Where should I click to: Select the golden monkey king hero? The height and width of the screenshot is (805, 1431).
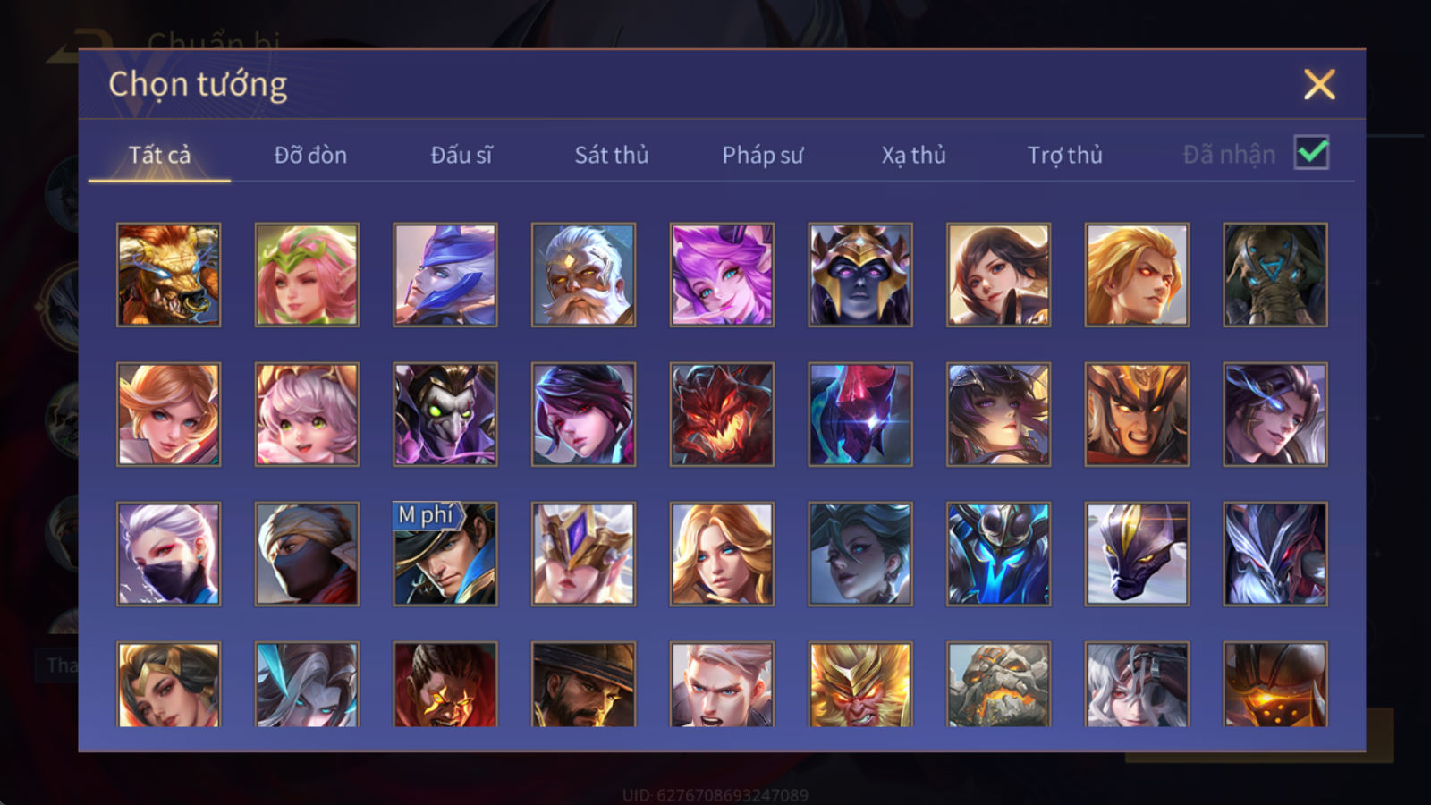pyautogui.click(x=860, y=684)
